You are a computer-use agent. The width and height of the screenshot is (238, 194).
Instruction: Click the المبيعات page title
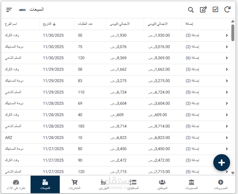(37, 9)
